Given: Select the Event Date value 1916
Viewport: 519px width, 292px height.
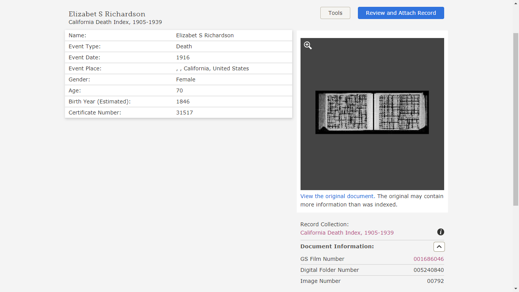Looking at the screenshot, I should (x=183, y=57).
